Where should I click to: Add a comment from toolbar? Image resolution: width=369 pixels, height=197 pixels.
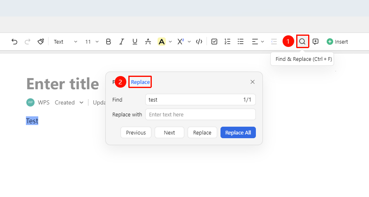tap(316, 42)
